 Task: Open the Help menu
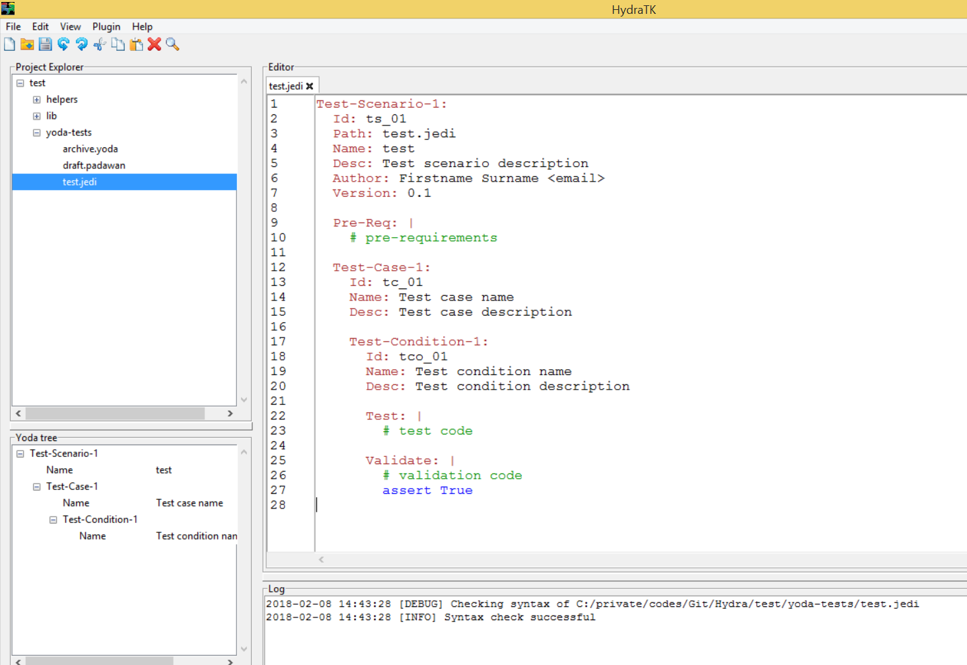point(142,26)
